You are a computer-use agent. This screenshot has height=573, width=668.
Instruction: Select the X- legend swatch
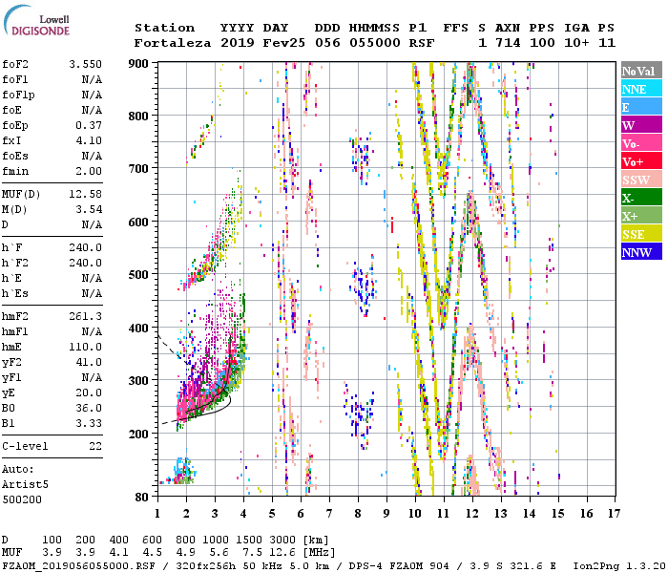(x=641, y=198)
